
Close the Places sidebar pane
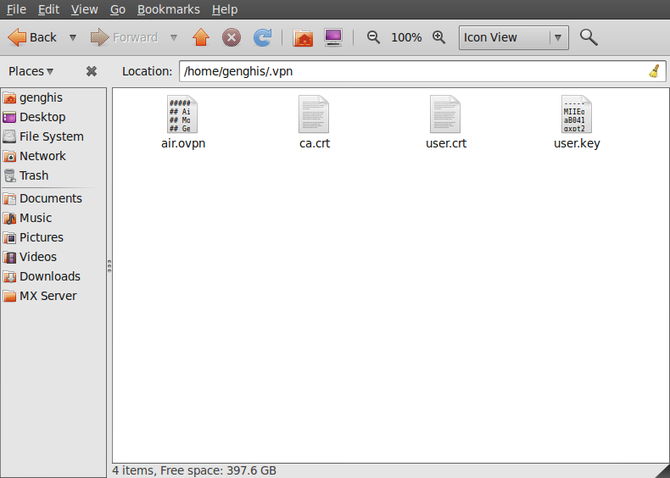pyautogui.click(x=92, y=71)
